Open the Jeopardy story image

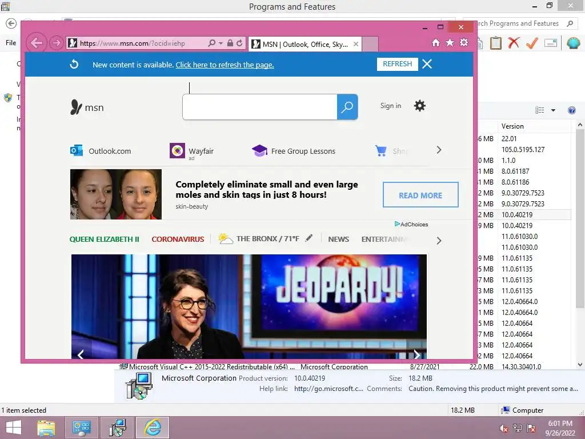249,306
